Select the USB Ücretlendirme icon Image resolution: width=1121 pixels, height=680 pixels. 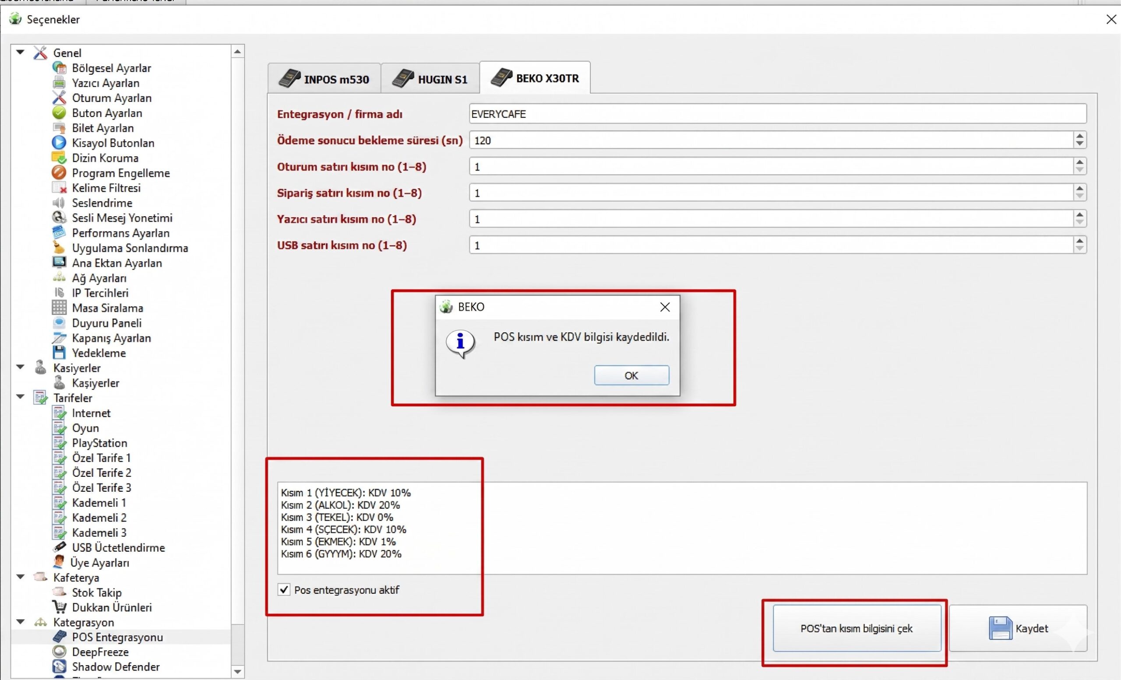coord(59,547)
